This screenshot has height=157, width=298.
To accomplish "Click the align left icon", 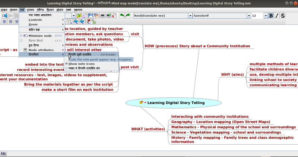I will point(4,22).
